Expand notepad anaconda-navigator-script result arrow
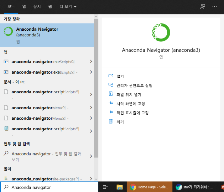Viewport: 224px width, 192px height. 91,131
